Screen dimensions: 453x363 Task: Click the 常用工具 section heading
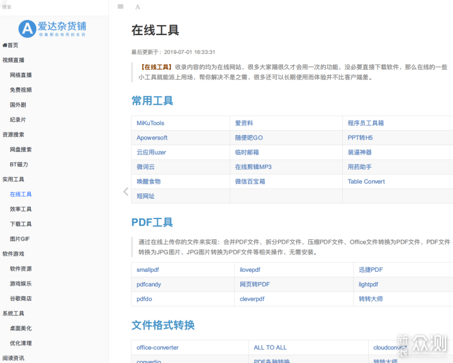click(152, 100)
